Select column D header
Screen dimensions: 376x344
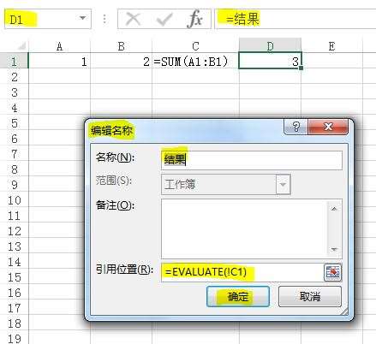point(270,45)
